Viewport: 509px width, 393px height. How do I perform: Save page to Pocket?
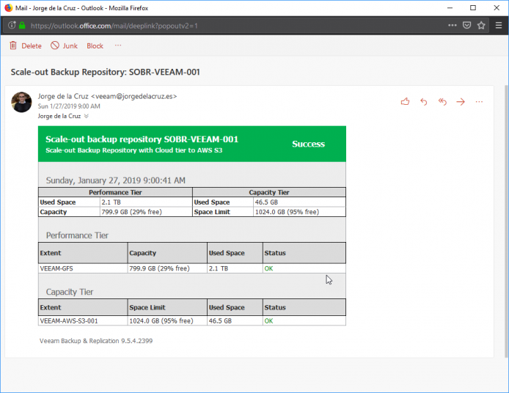tap(466, 26)
